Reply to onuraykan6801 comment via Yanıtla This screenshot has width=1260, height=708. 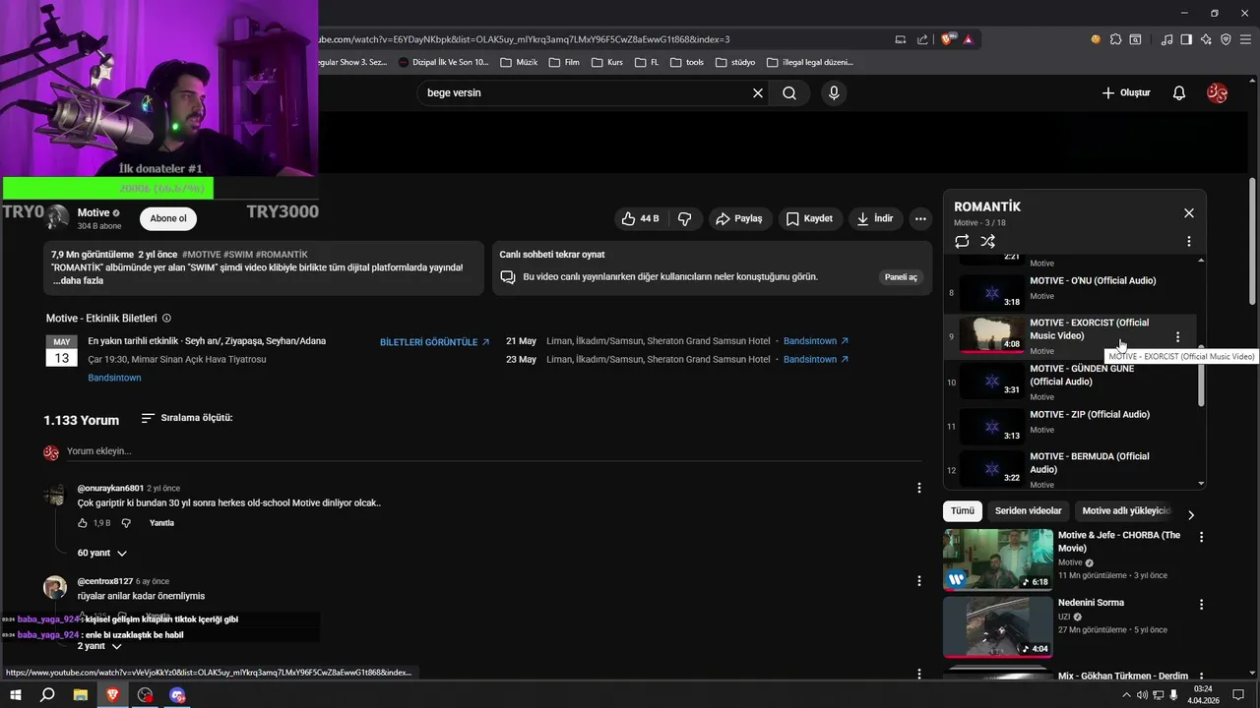pos(161,523)
